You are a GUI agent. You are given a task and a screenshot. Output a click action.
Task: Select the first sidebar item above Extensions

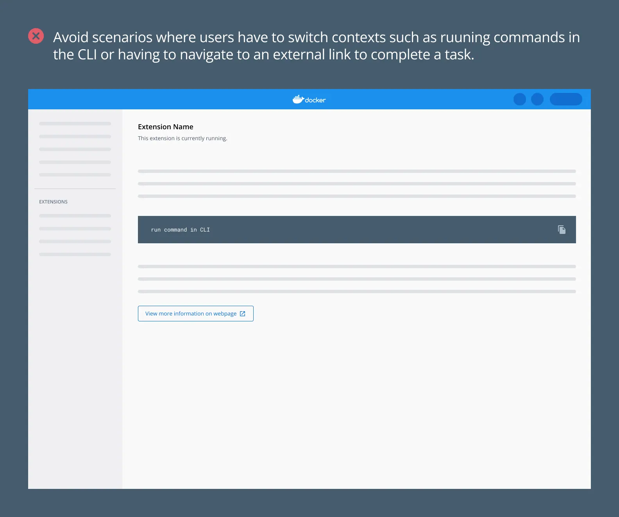(x=75, y=124)
